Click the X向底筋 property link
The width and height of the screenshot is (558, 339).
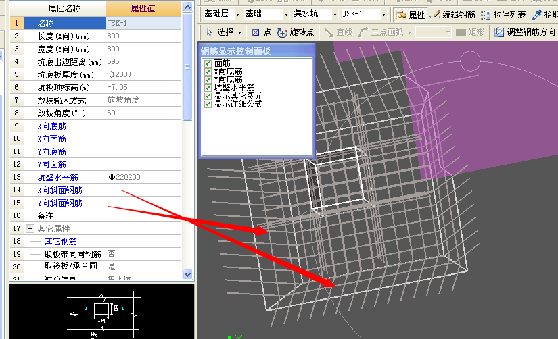coord(52,126)
